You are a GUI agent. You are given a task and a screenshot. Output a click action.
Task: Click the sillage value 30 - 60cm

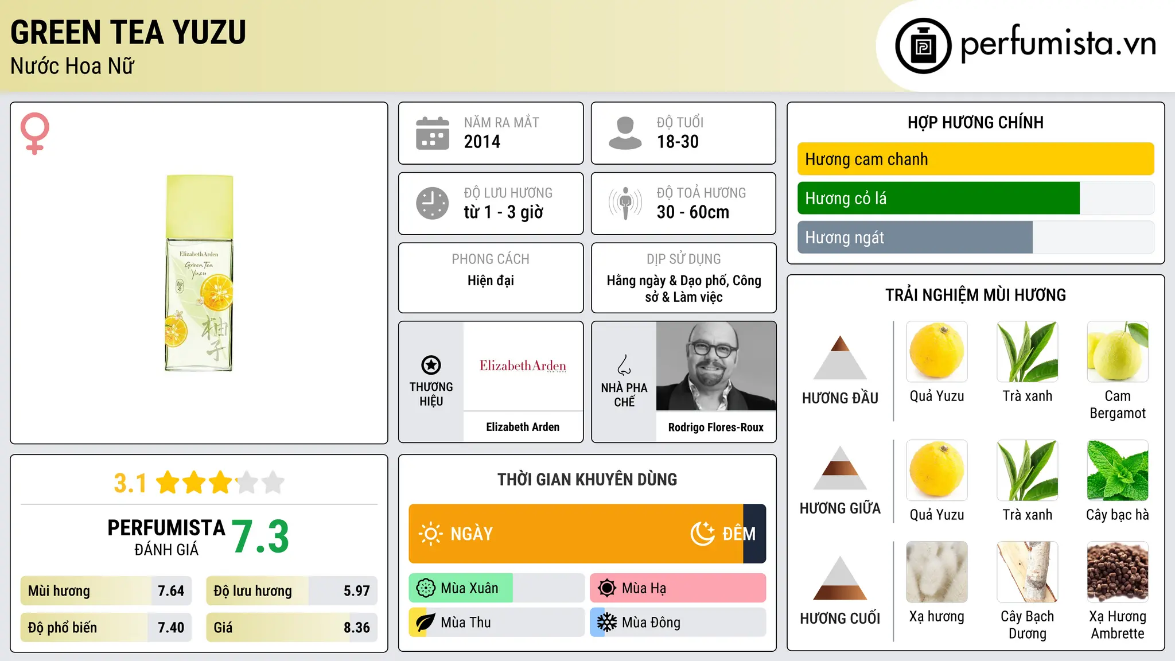(x=693, y=212)
